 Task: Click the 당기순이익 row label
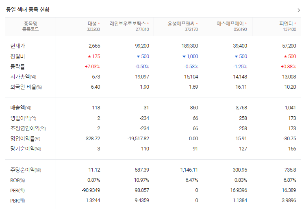(26, 149)
